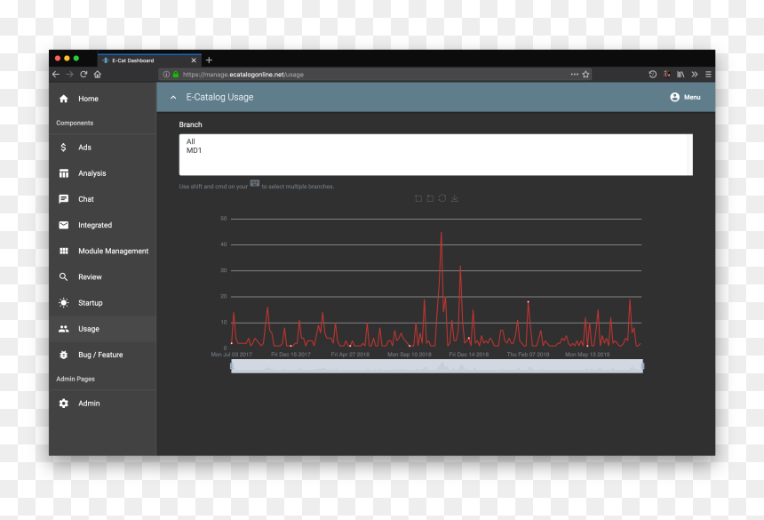Click the chart's zoom-back icon
This screenshot has height=520, width=764.
[x=430, y=198]
